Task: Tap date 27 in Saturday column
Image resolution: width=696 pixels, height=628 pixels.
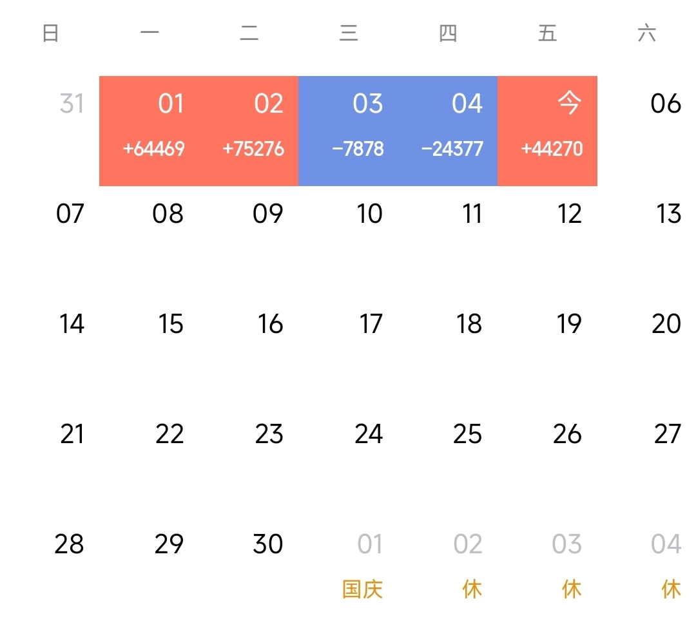Action: (x=667, y=435)
